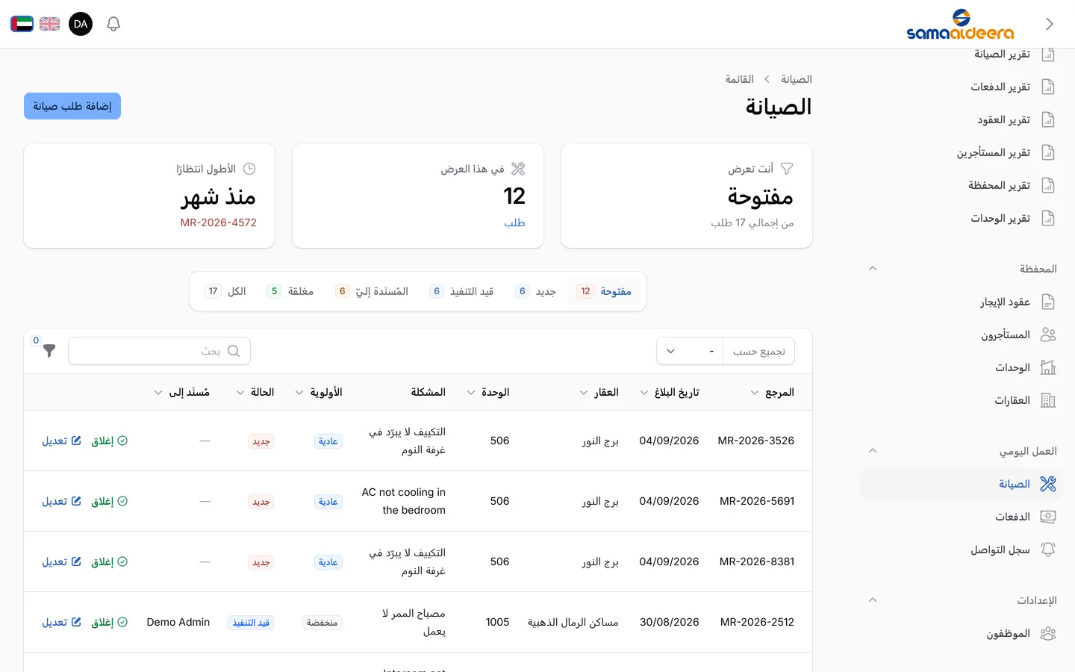Click the بحث search field
Image resolution: width=1075 pixels, height=672 pixels.
coord(159,351)
